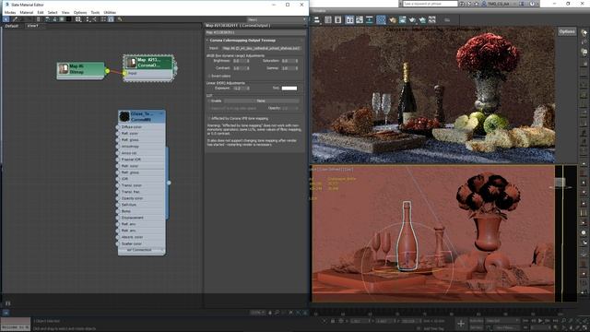Click the Help question-mark icon in title bar
The image size is (590, 332).
[533, 4]
